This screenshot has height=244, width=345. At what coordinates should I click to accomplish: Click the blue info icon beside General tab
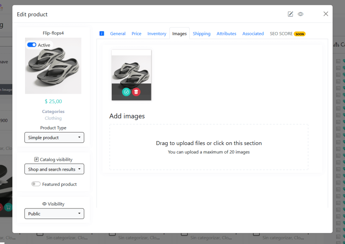click(102, 33)
